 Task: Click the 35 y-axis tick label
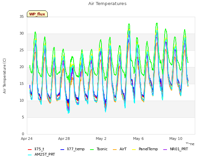tap(21, 17)
